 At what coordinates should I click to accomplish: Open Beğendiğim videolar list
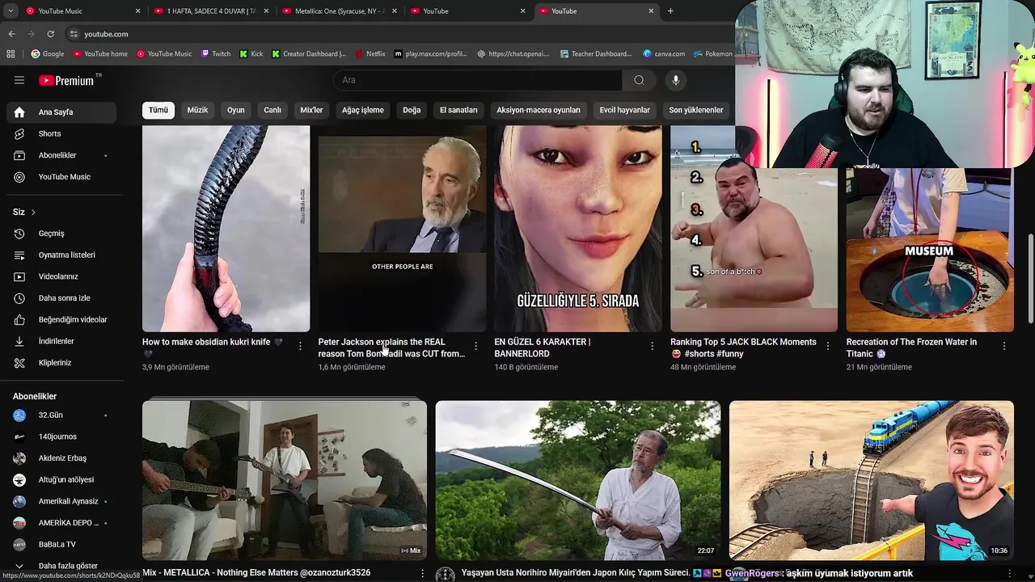click(61, 319)
